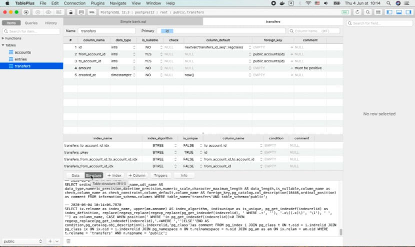Change data_type stepper for id column

coord(134,47)
